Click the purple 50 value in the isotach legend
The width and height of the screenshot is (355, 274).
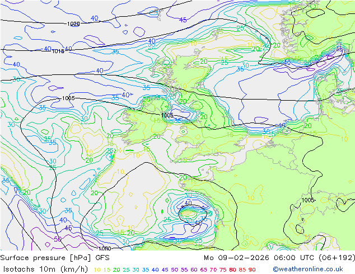point(175,270)
